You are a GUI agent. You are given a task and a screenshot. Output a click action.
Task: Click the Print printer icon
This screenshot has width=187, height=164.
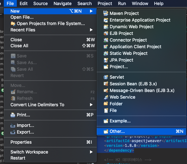[x=13, y=115]
